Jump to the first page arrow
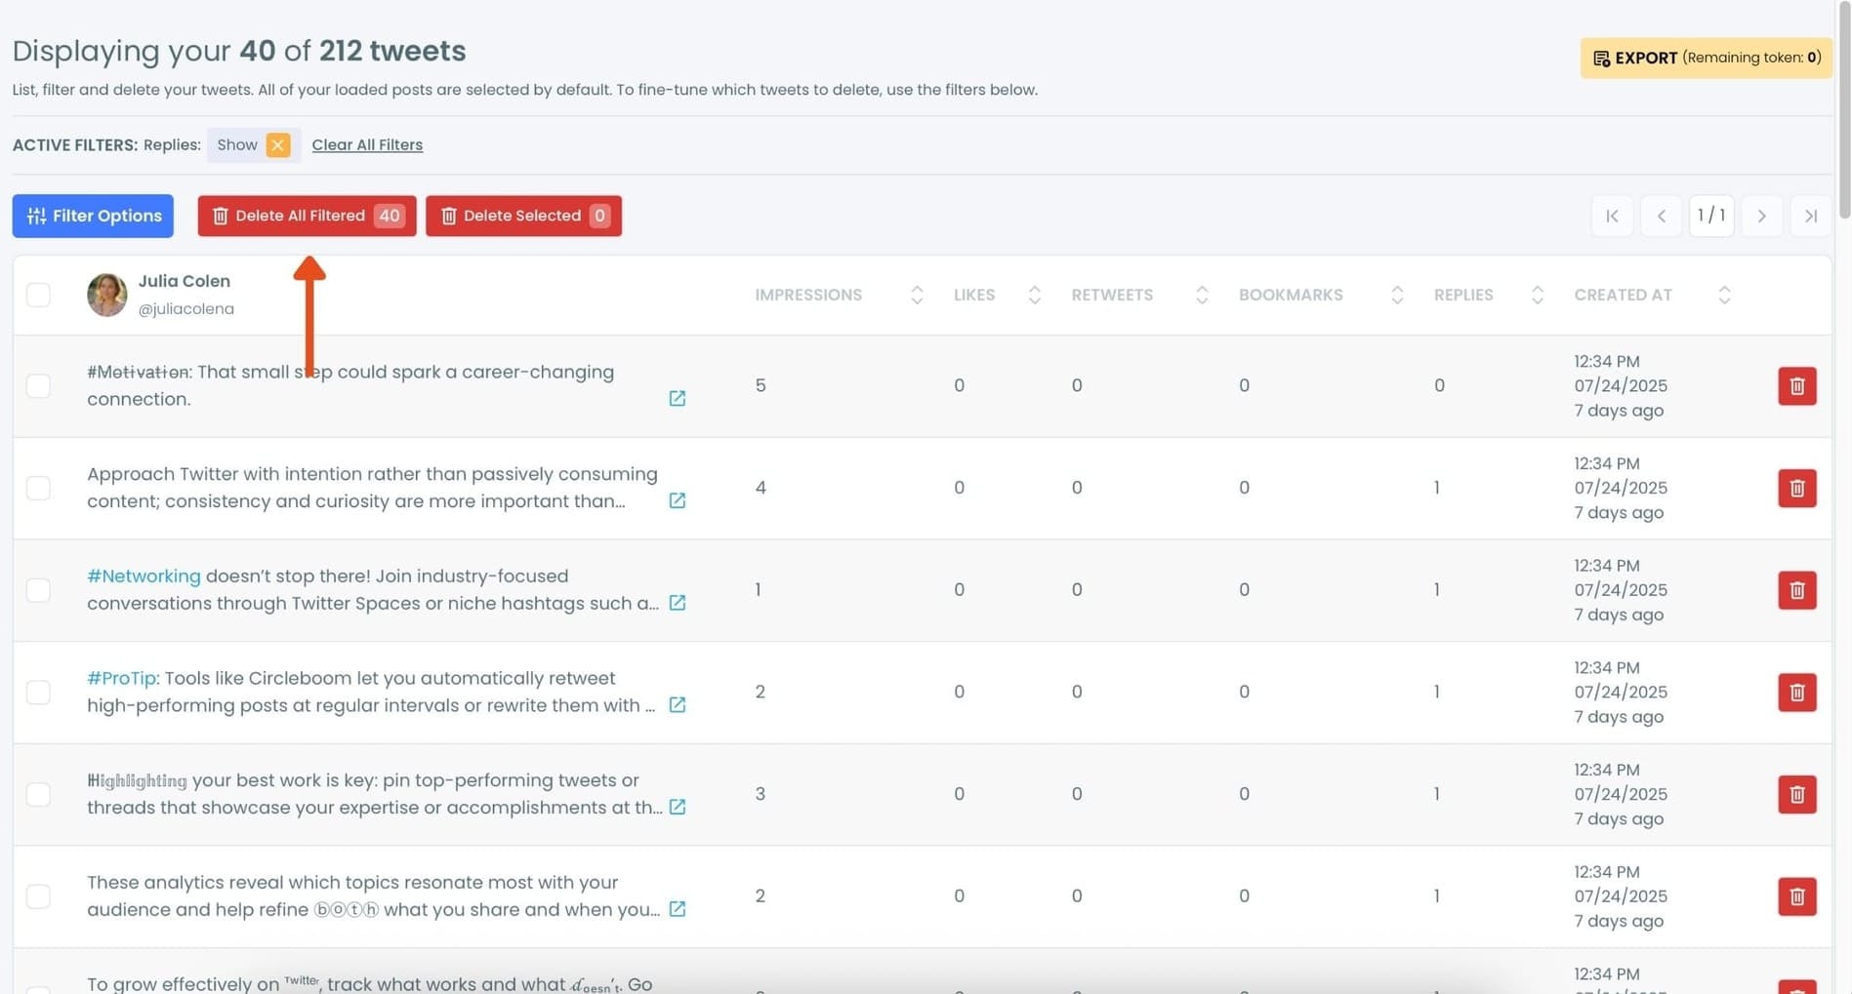This screenshot has width=1852, height=994. pyautogui.click(x=1612, y=216)
